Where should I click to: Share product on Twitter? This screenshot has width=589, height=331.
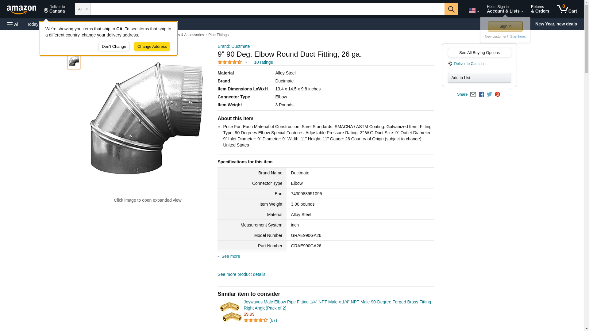[x=489, y=94]
